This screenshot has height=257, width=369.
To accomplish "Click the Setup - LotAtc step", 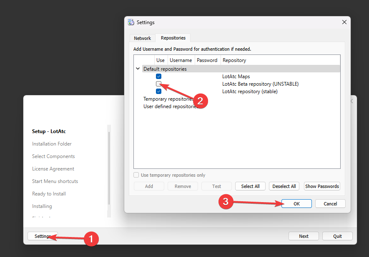I will 49,131.
